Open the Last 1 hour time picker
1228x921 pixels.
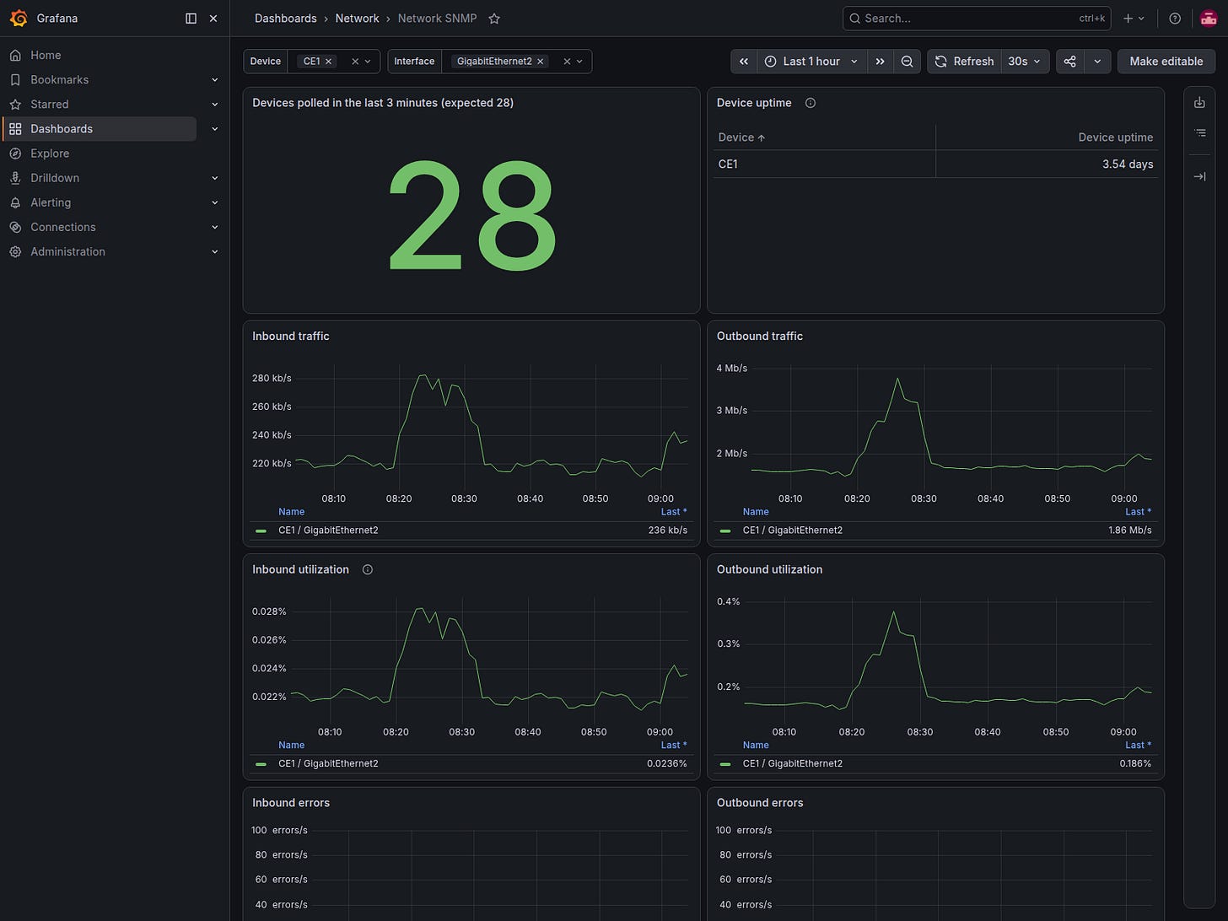[x=811, y=61]
